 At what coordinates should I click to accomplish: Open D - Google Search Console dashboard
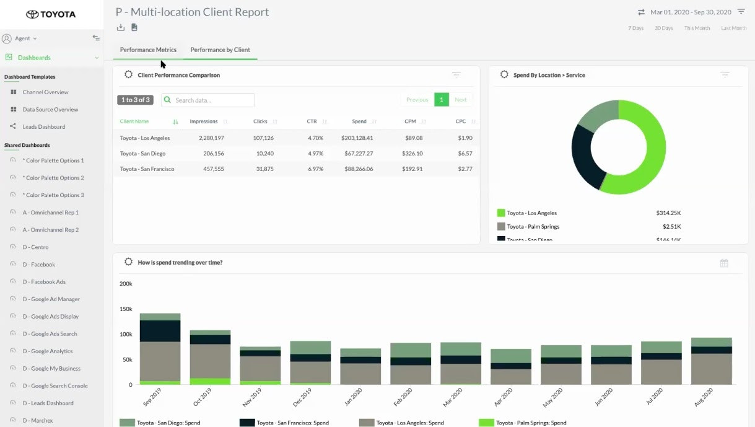pyautogui.click(x=55, y=386)
